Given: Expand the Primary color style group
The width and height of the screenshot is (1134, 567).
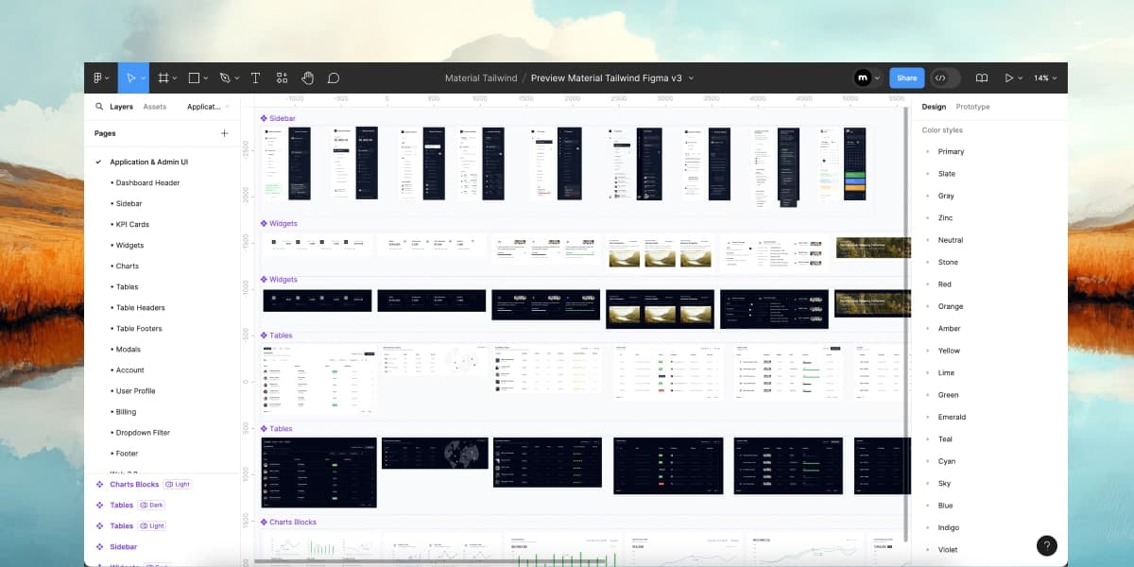Looking at the screenshot, I should coord(930,151).
